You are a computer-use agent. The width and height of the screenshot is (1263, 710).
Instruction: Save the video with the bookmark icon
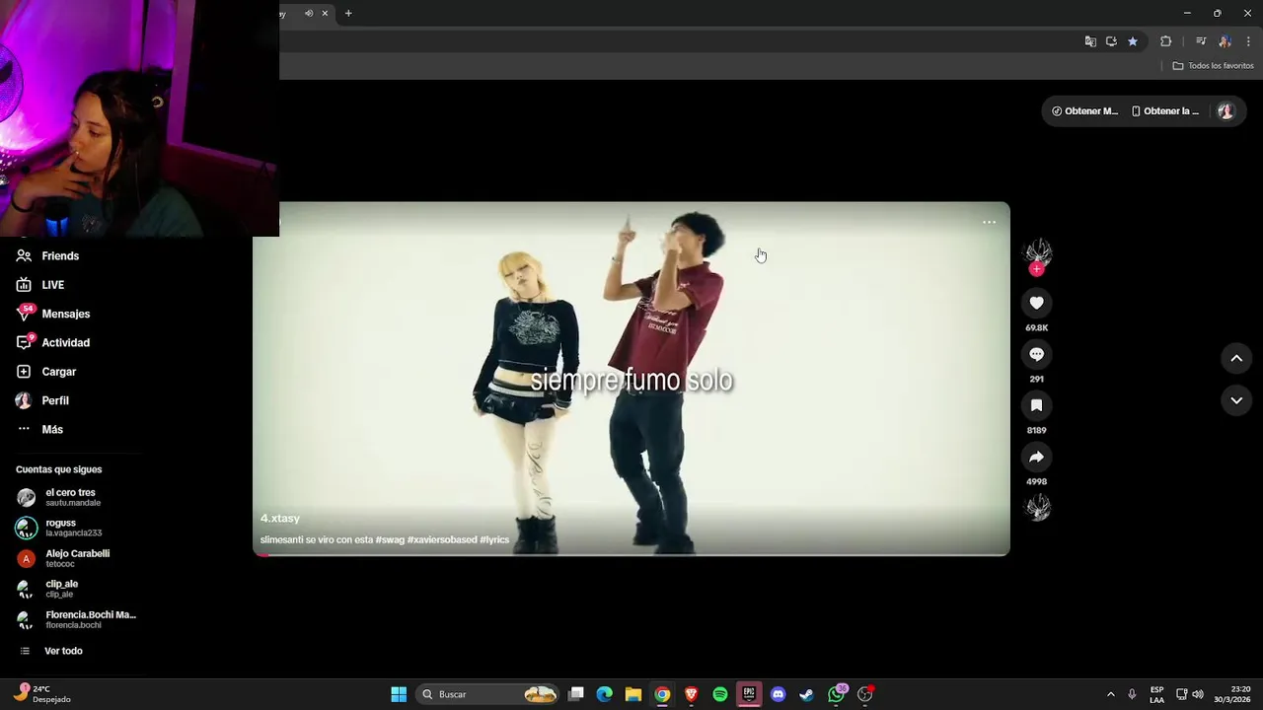pyautogui.click(x=1036, y=405)
